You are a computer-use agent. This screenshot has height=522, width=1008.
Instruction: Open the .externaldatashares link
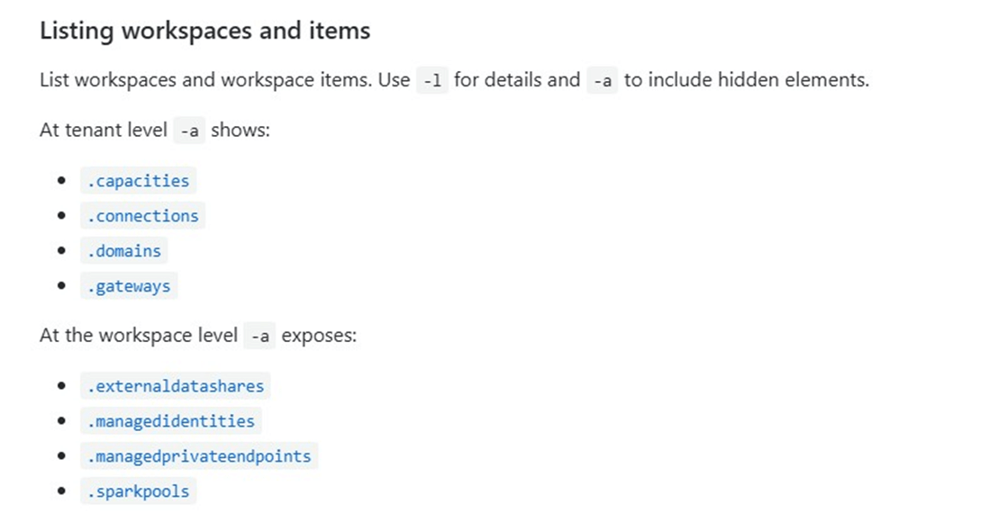176,386
